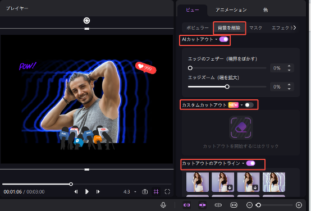Enter fullscreen preview mode
Image resolution: width=311 pixels, height=211 pixels.
click(x=167, y=191)
